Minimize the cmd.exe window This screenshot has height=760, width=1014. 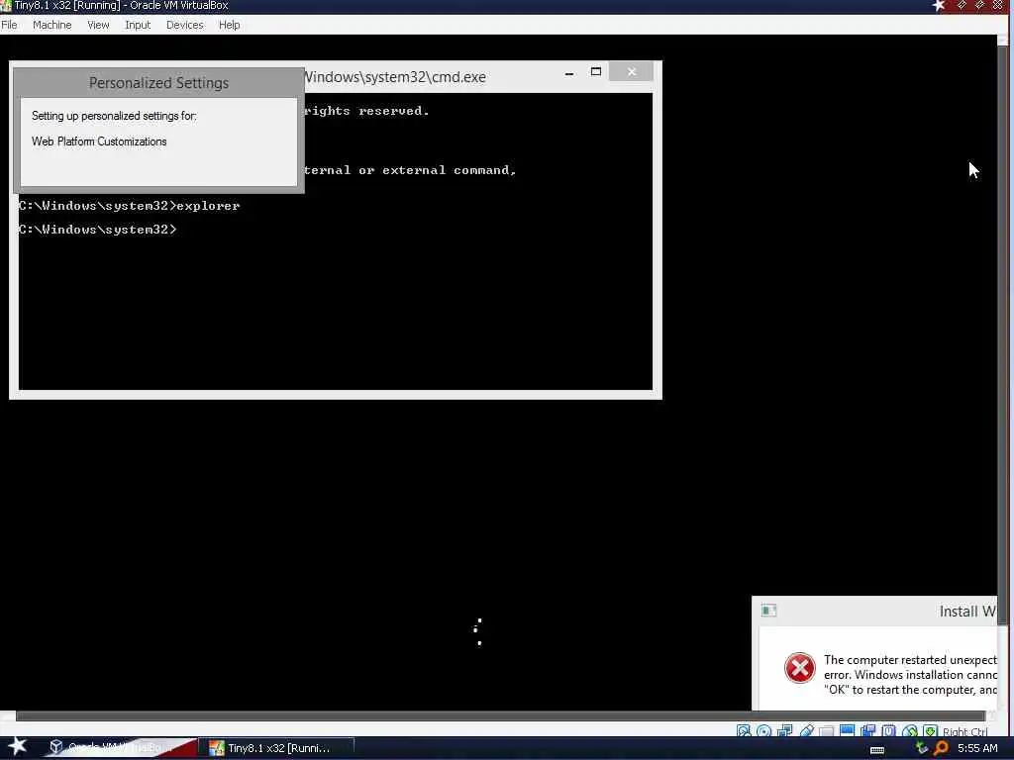click(x=569, y=73)
